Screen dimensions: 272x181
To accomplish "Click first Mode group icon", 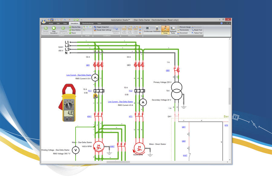I will click(84, 27).
